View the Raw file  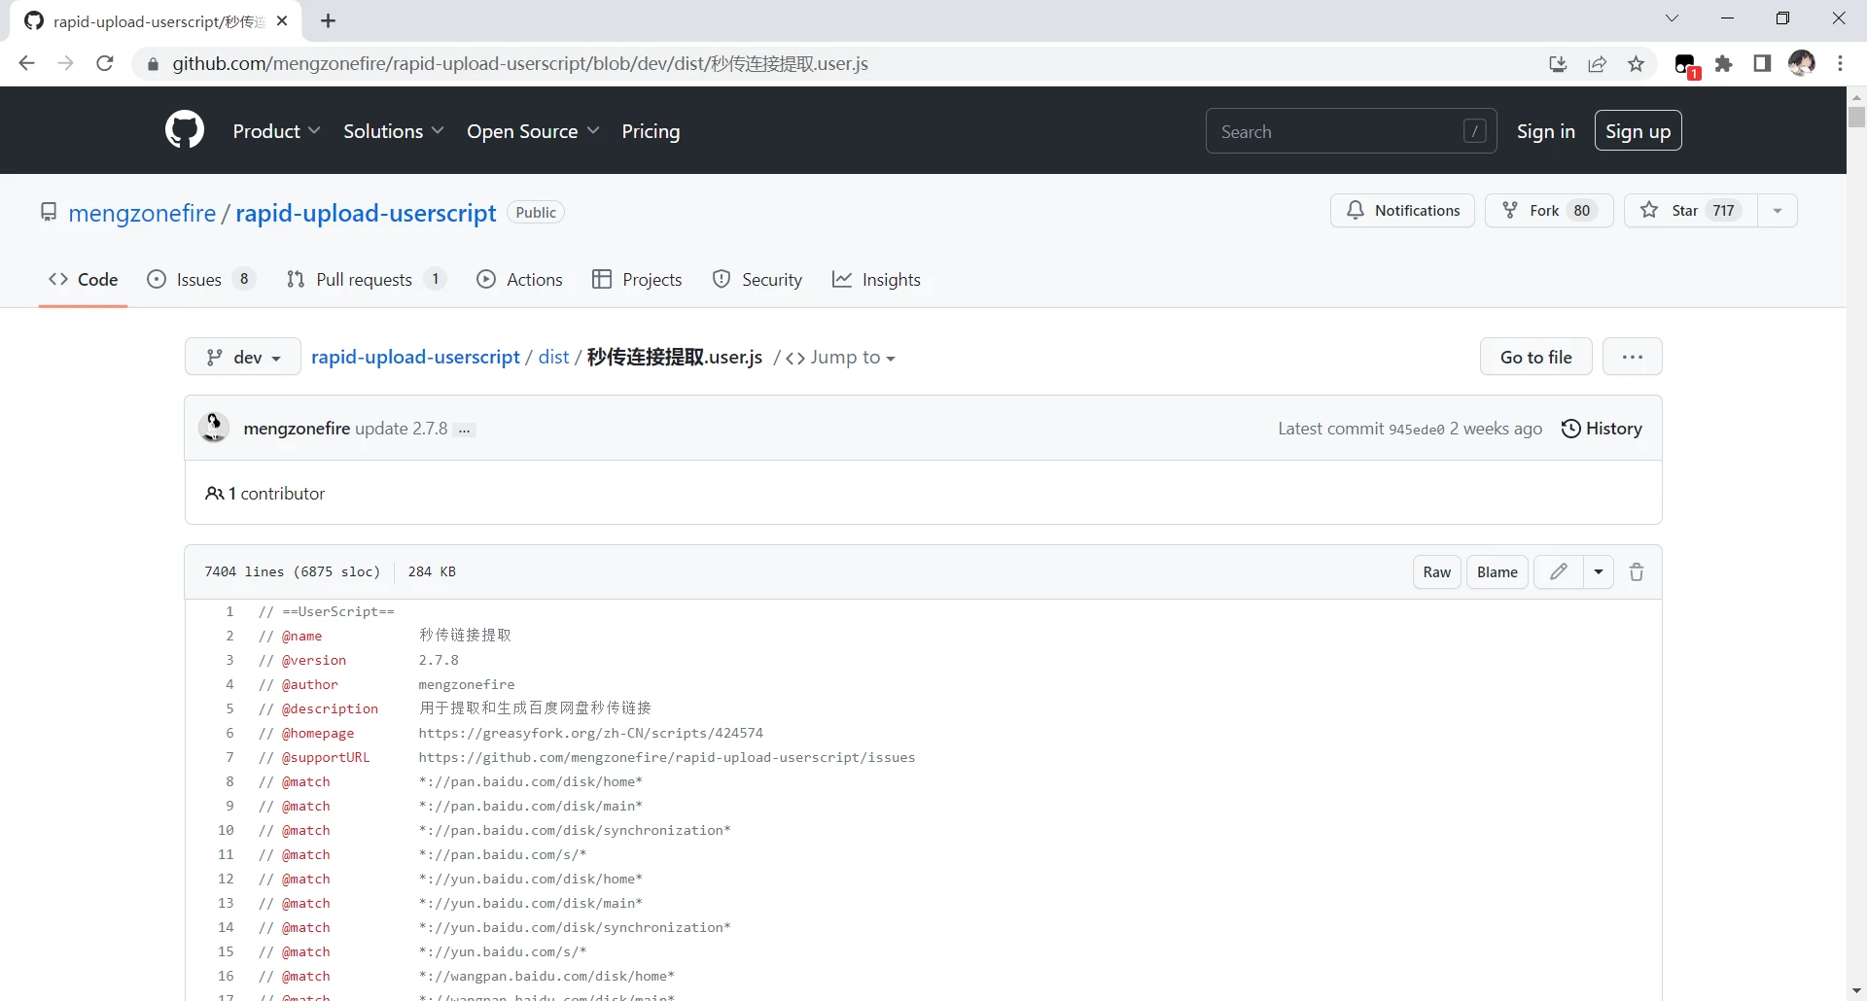(x=1436, y=572)
